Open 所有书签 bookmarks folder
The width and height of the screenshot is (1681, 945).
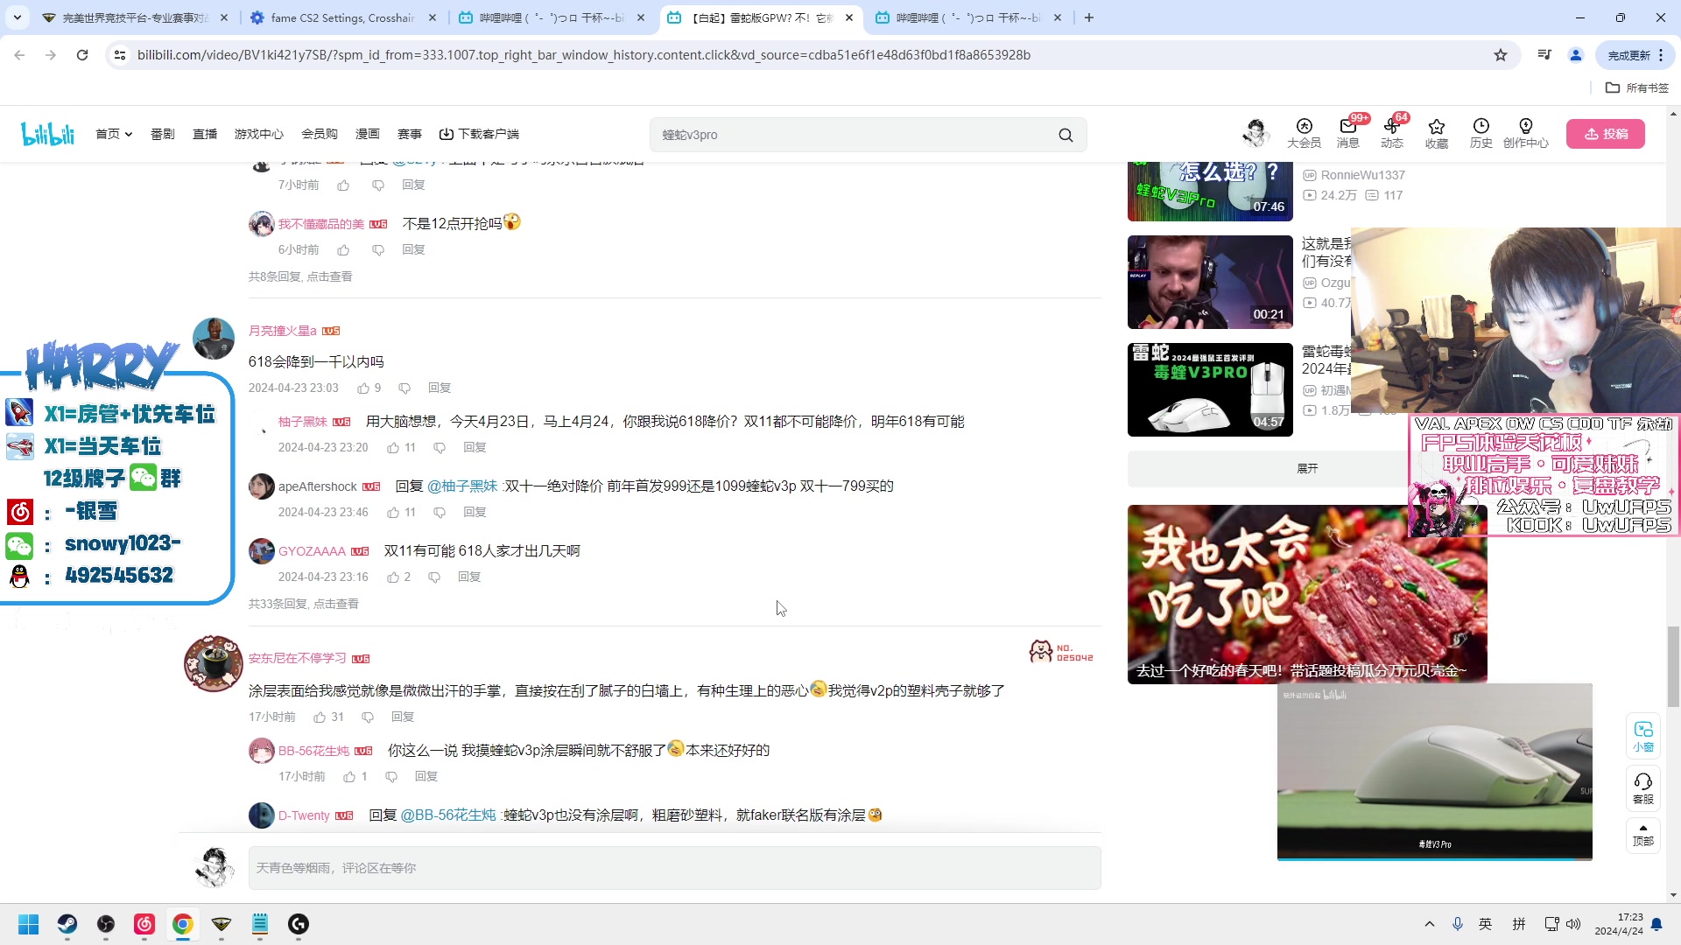tap(1637, 87)
